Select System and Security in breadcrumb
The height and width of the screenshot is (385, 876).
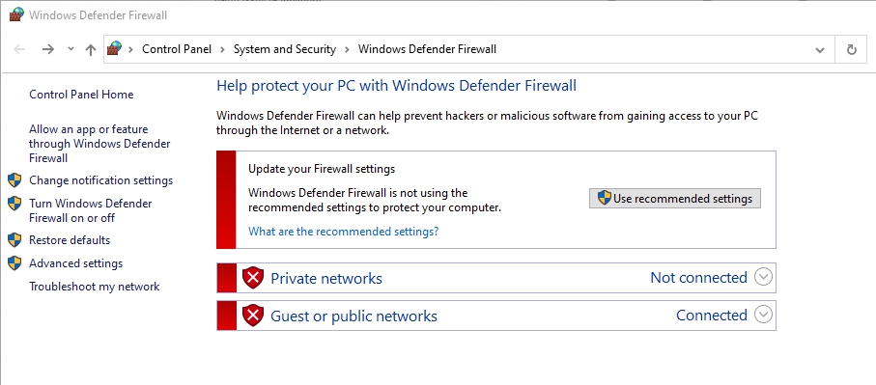point(284,49)
